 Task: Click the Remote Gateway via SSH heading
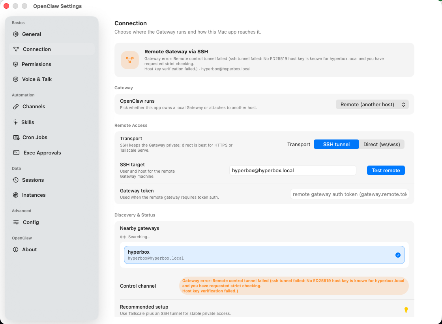click(x=176, y=52)
